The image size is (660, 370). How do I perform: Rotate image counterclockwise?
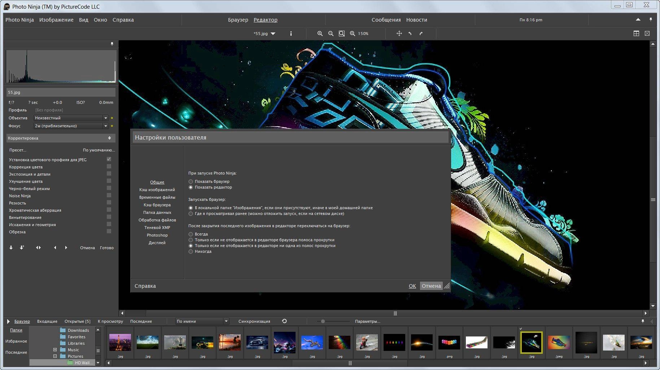click(410, 34)
